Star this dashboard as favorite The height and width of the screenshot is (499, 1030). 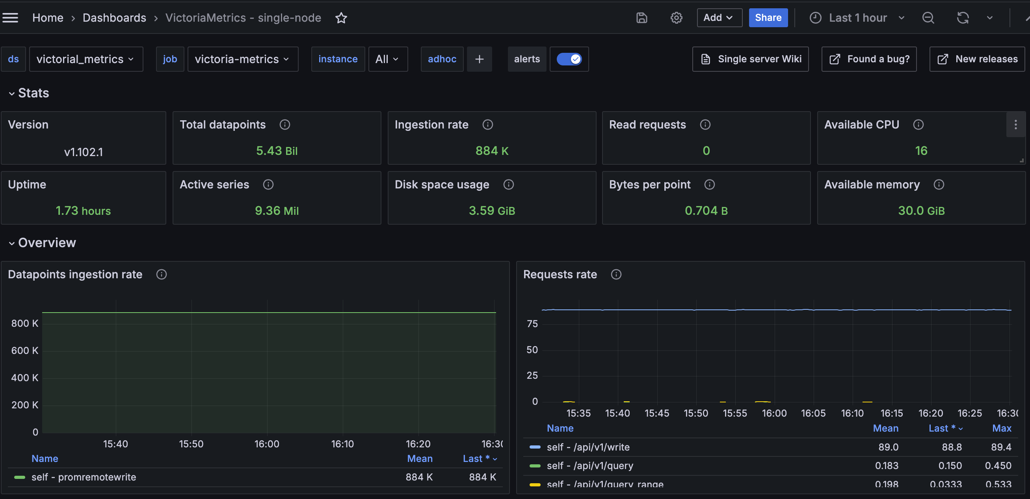pos(341,18)
